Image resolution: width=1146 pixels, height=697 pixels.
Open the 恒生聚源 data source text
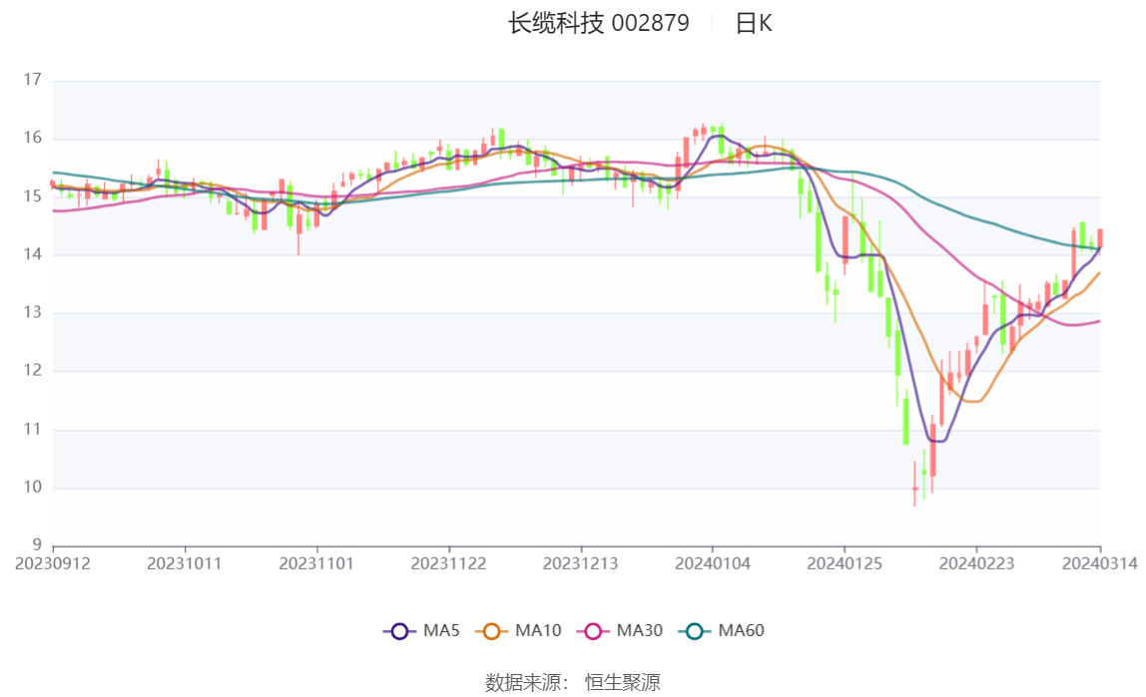(x=623, y=683)
